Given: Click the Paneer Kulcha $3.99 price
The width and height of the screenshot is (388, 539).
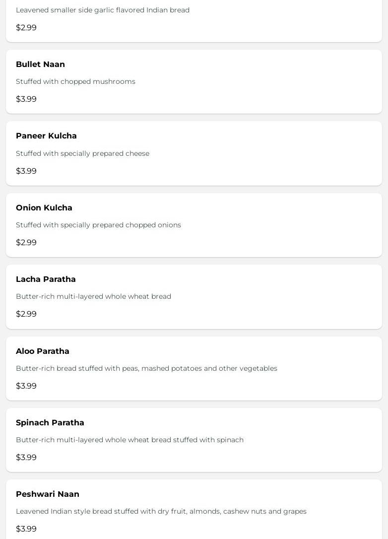Looking at the screenshot, I should tap(26, 171).
